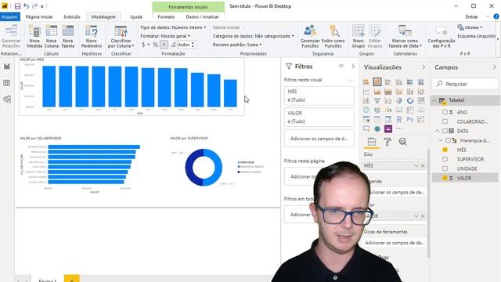This screenshot has height=282, width=501.
Task: Collapse the DATA field node
Action: (437, 131)
